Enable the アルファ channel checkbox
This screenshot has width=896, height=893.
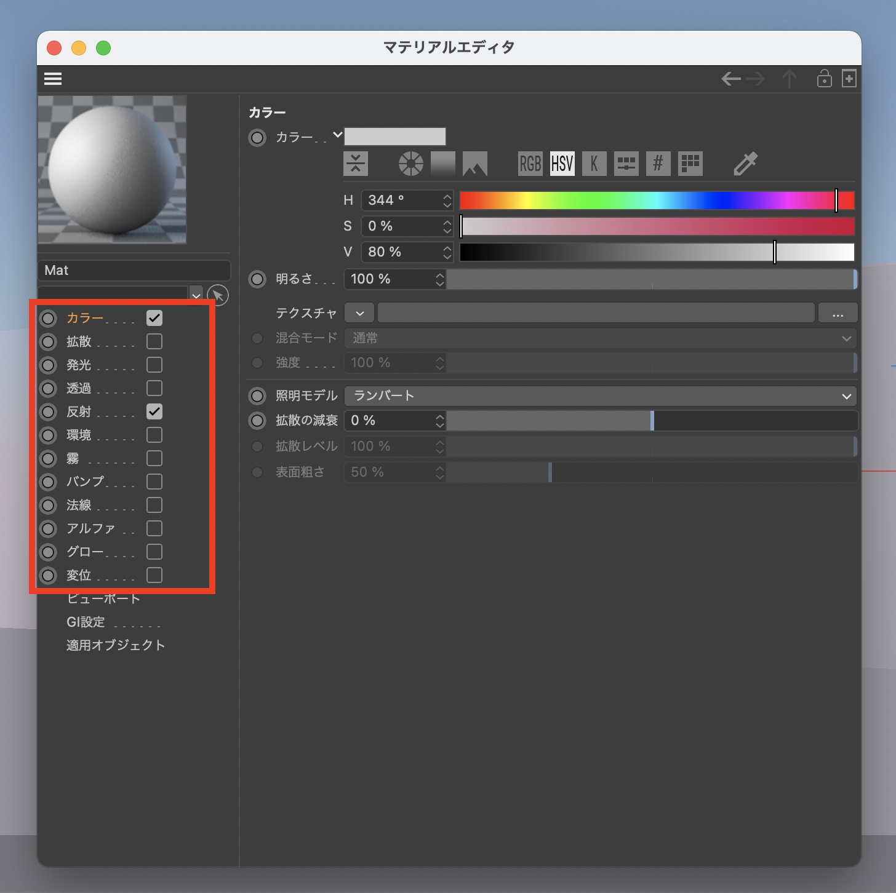(154, 528)
